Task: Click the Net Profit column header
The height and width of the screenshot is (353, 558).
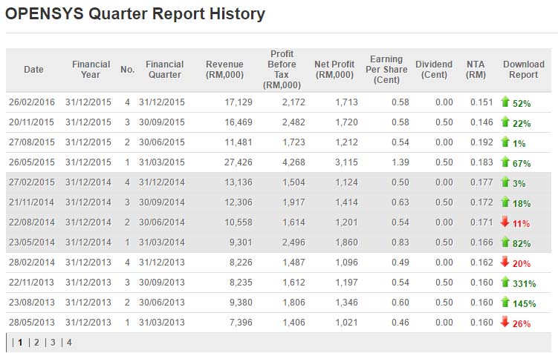Action: pos(334,70)
